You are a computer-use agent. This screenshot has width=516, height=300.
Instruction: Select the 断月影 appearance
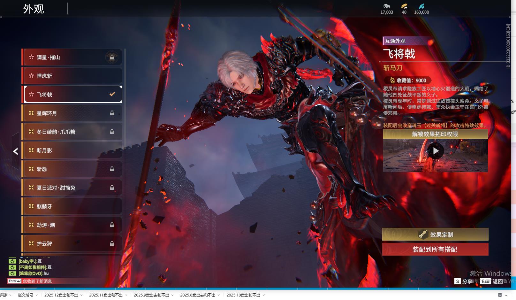click(72, 150)
